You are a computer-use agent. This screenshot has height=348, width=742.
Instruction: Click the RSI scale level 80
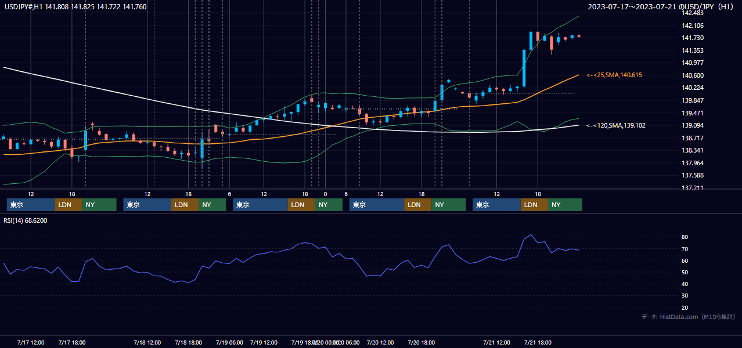pos(685,237)
